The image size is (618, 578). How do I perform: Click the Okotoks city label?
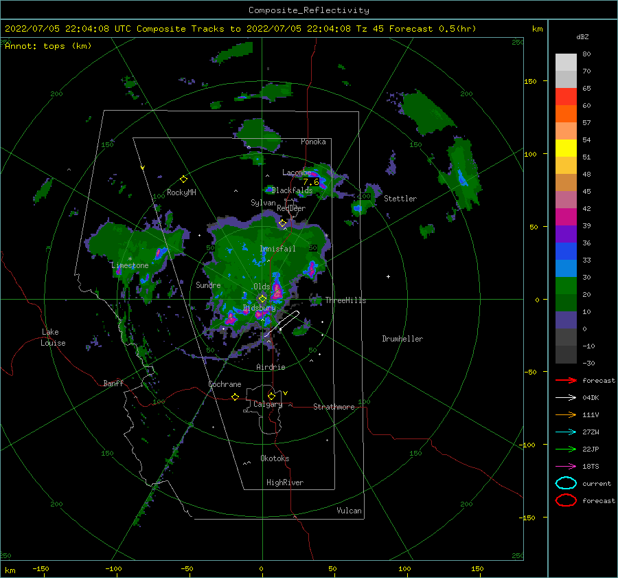coord(275,458)
